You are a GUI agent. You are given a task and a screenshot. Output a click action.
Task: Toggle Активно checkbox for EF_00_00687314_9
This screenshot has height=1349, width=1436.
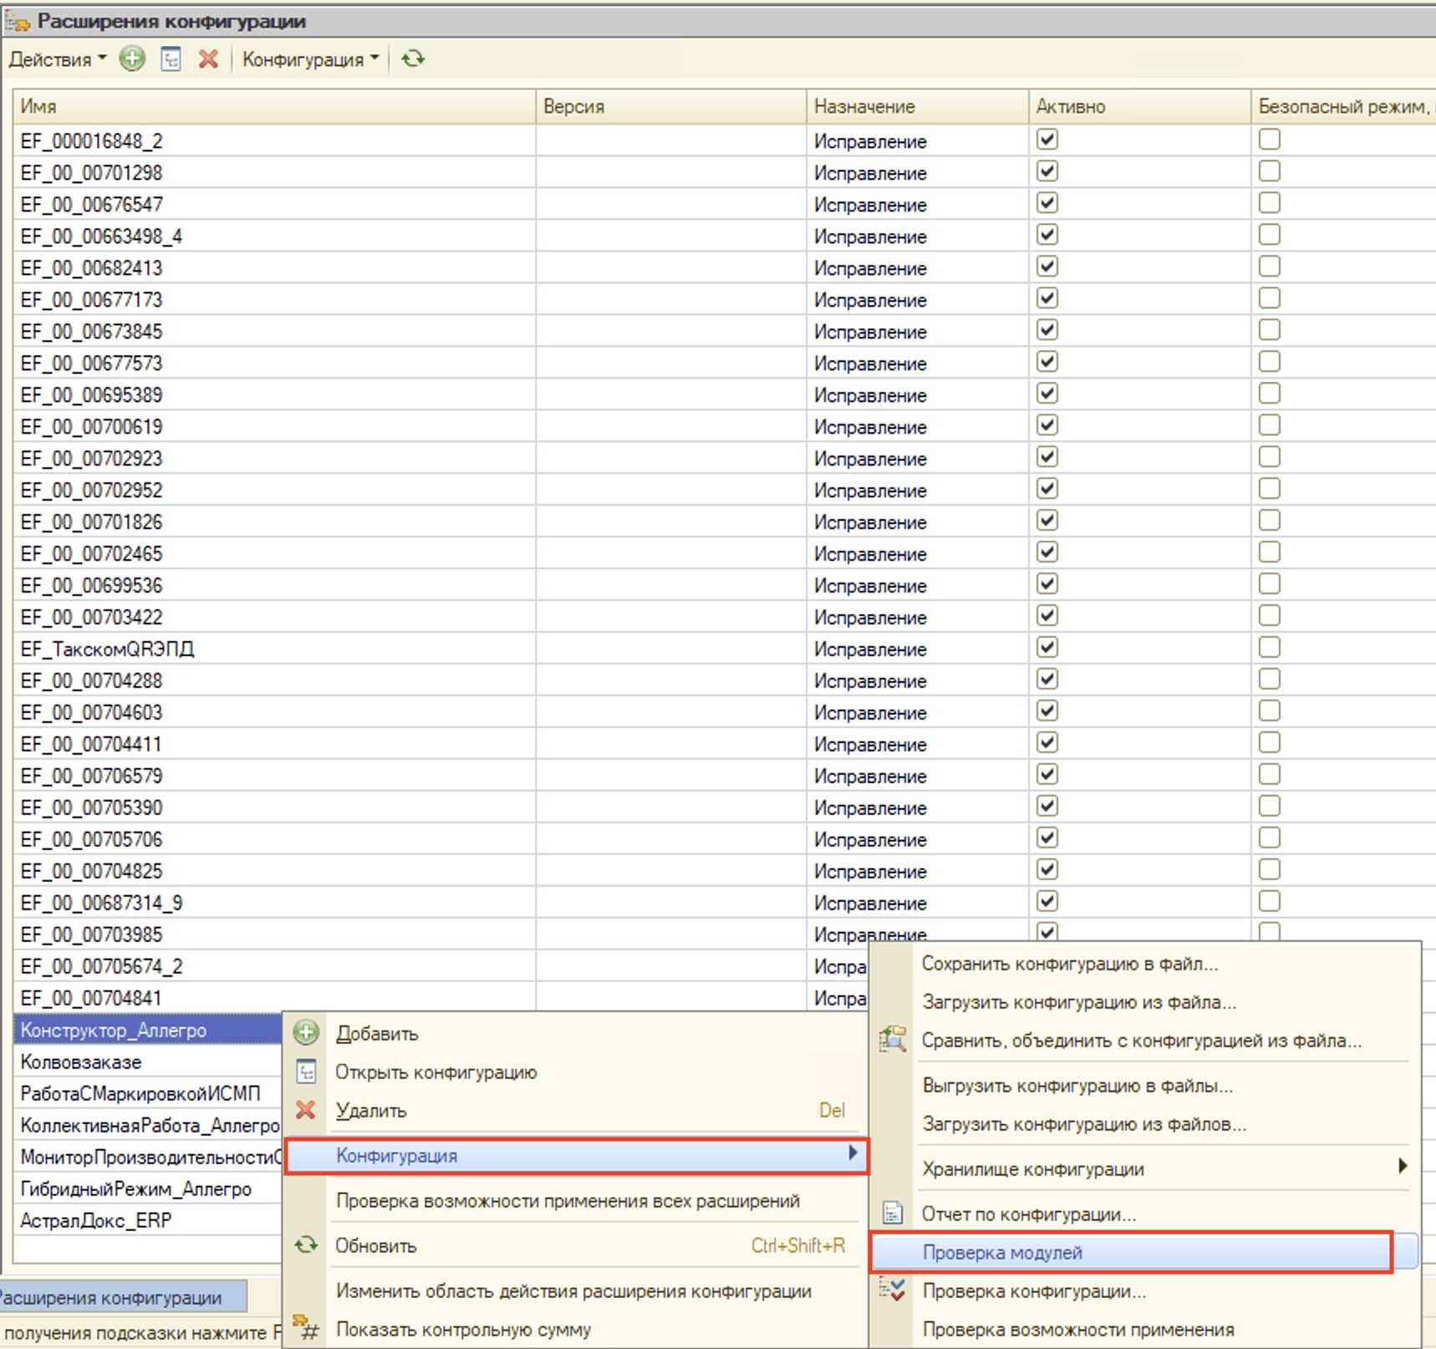pyautogui.click(x=1047, y=902)
